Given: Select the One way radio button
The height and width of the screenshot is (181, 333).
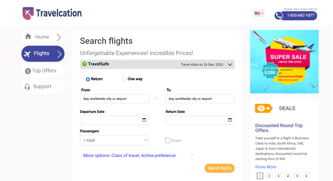Looking at the screenshot, I should coord(124,79).
